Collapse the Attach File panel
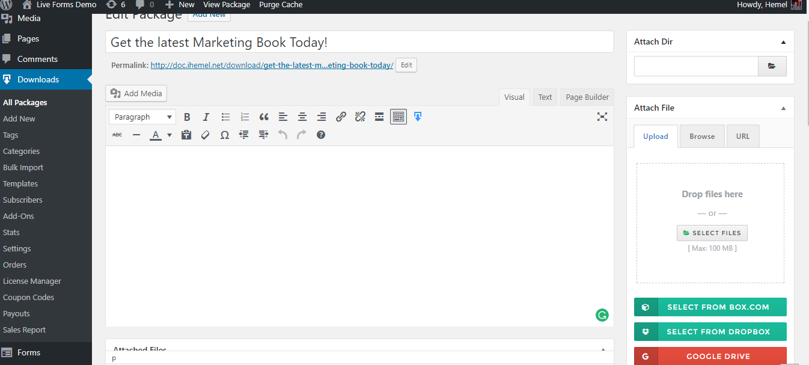The height and width of the screenshot is (365, 809). tap(783, 108)
